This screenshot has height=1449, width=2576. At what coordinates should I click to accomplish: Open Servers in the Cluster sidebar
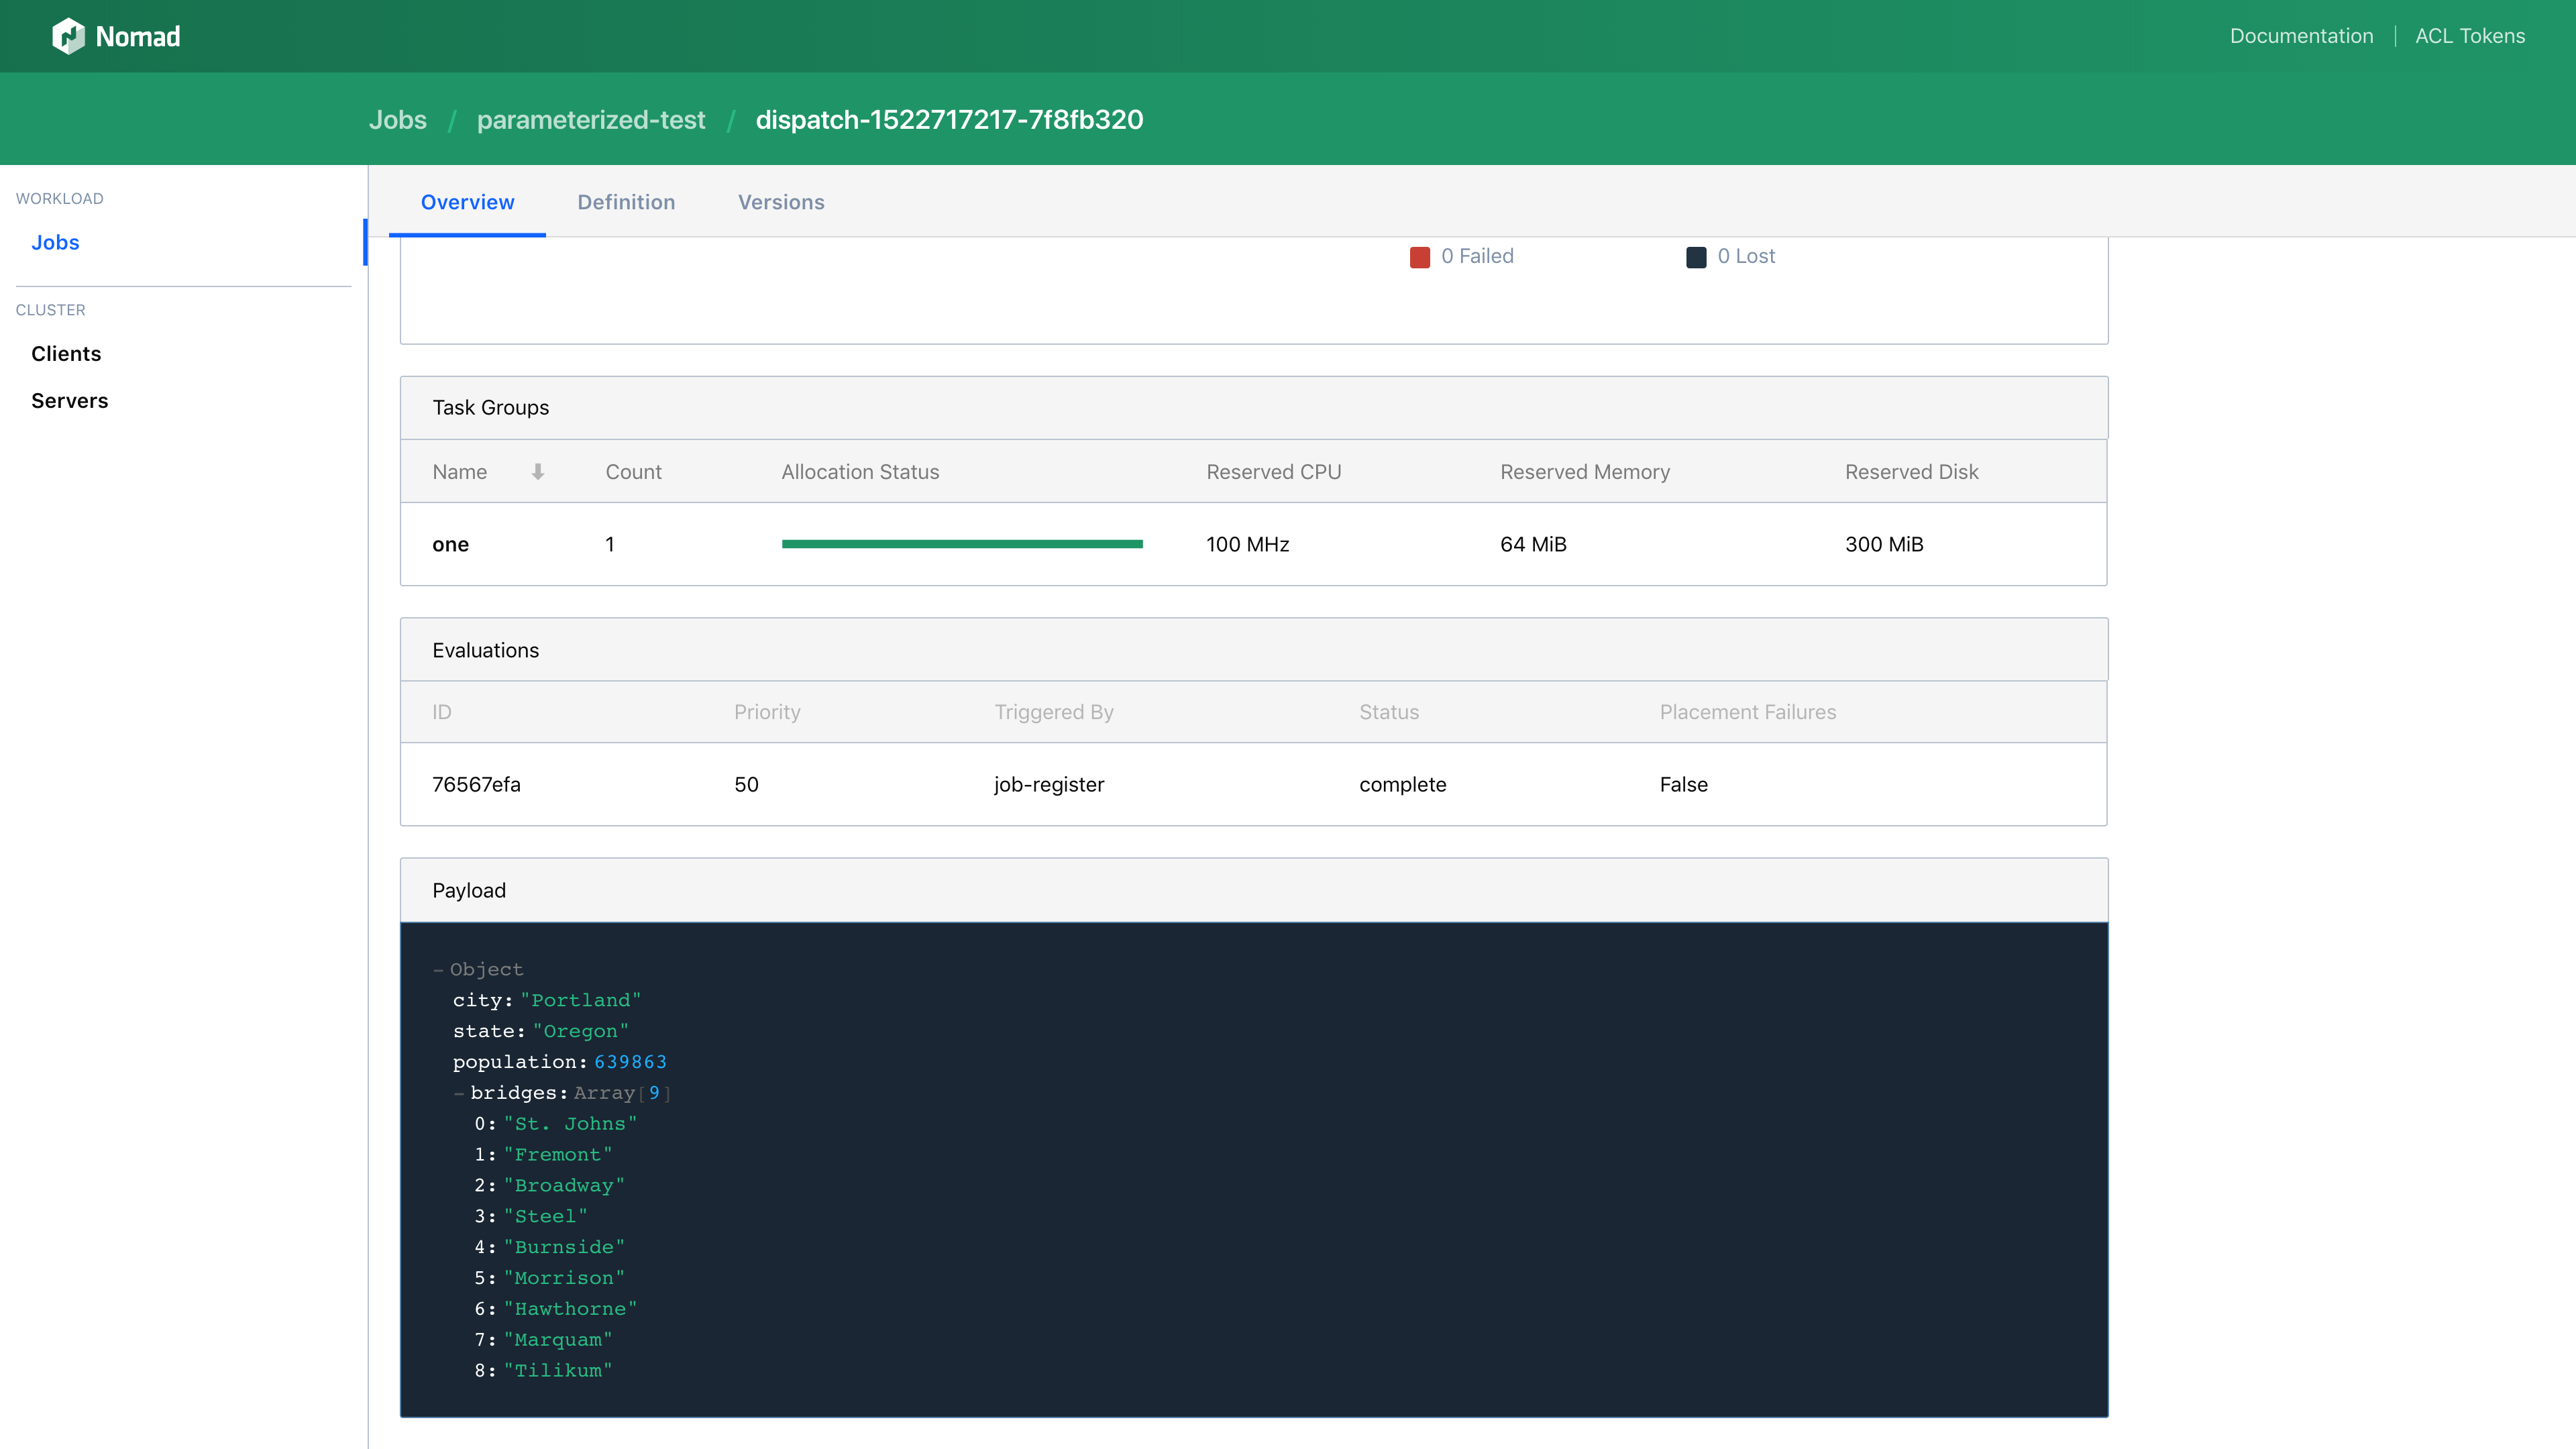point(69,401)
